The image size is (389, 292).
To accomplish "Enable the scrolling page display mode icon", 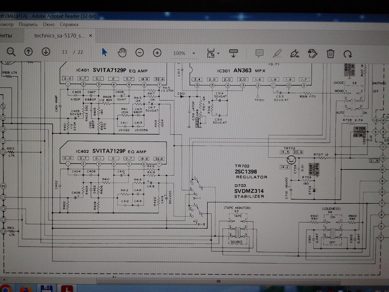I will pos(233,53).
